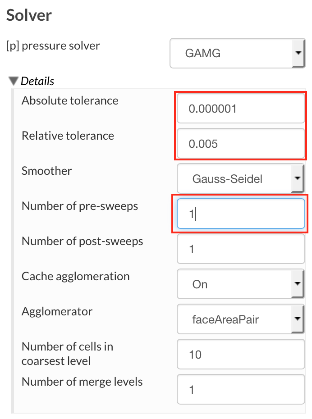Click the coarsest level cells input
This screenshot has height=419, width=312.
(241, 355)
